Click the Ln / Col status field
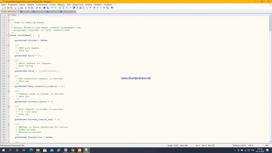The image size is (272, 153). 205,145
